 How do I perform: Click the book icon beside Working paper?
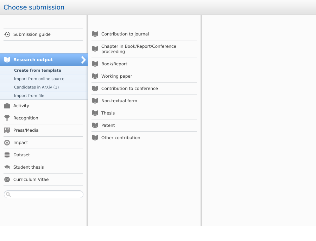point(95,76)
